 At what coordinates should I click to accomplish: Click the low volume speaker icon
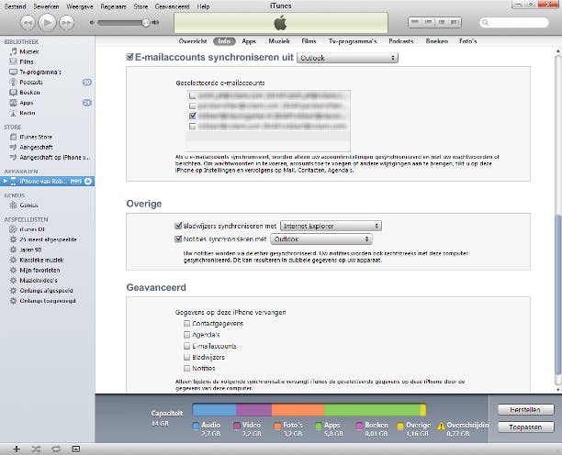pyautogui.click(x=92, y=22)
